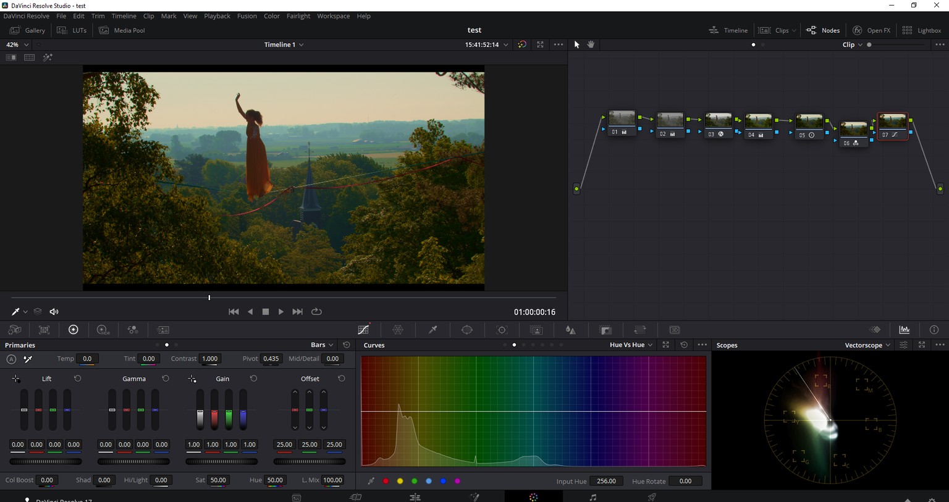
Task: Toggle loop playback button
Action: (x=317, y=312)
